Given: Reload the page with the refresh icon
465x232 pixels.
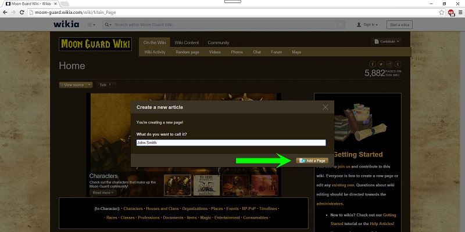Looking at the screenshot, I should pos(22,12).
